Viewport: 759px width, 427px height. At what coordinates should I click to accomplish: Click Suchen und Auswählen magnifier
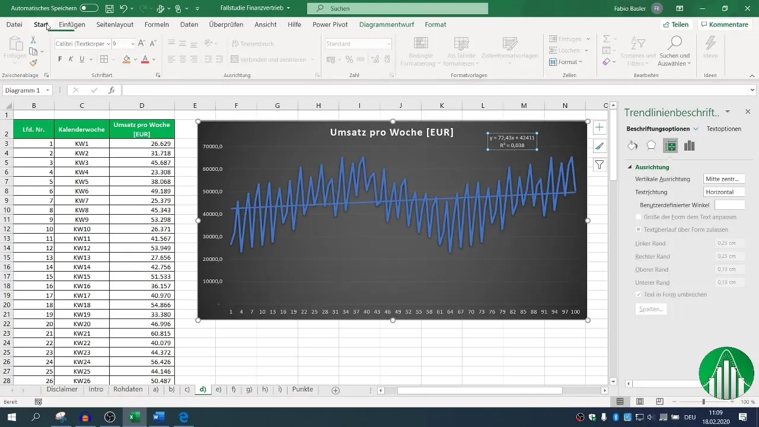coord(675,50)
